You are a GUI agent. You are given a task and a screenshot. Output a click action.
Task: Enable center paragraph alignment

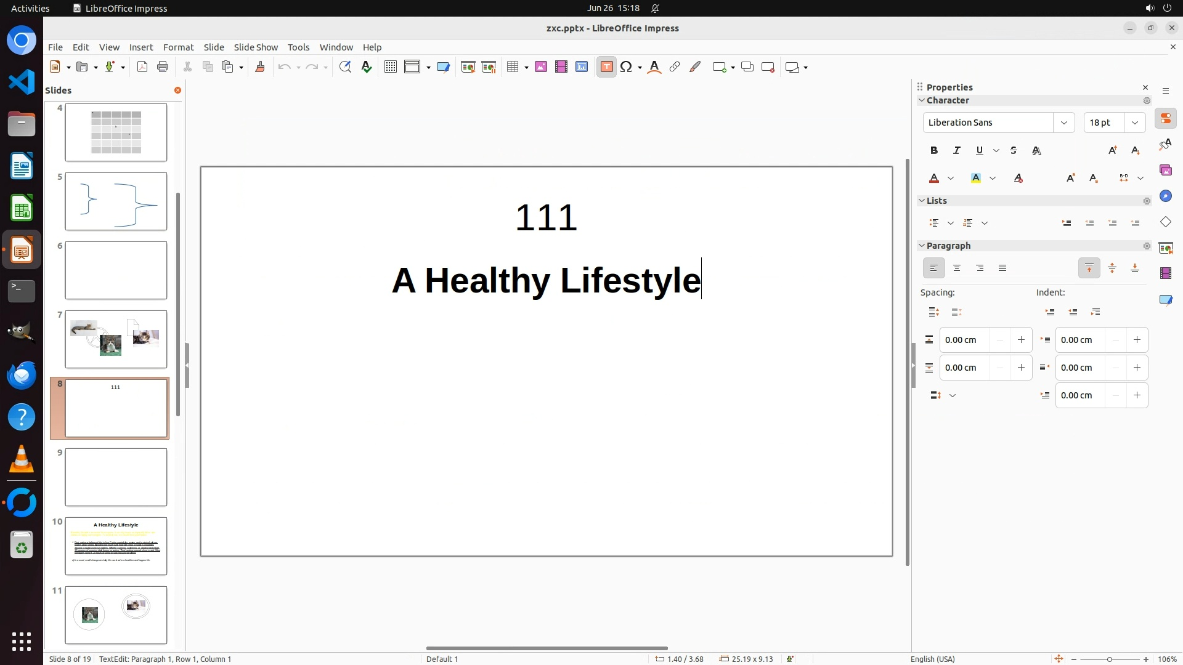point(956,268)
